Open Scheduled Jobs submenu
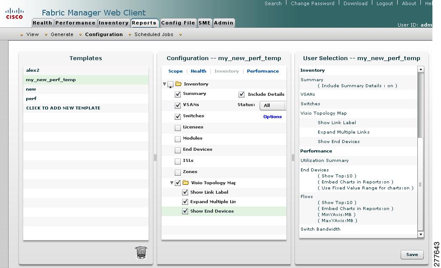Screen dimensions: 441x268 (x=154, y=34)
